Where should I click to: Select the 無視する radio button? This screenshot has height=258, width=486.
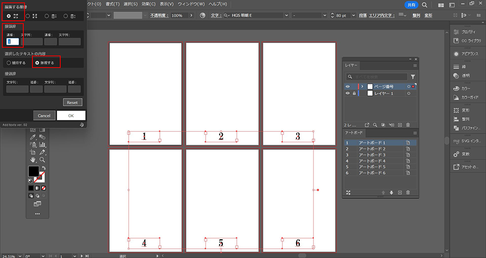tap(37, 63)
